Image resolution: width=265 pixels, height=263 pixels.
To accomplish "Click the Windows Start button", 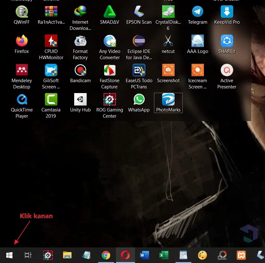I will pos(9,256).
